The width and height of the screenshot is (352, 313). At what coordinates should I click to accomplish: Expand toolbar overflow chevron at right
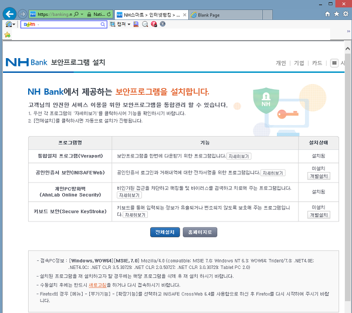(x=348, y=31)
